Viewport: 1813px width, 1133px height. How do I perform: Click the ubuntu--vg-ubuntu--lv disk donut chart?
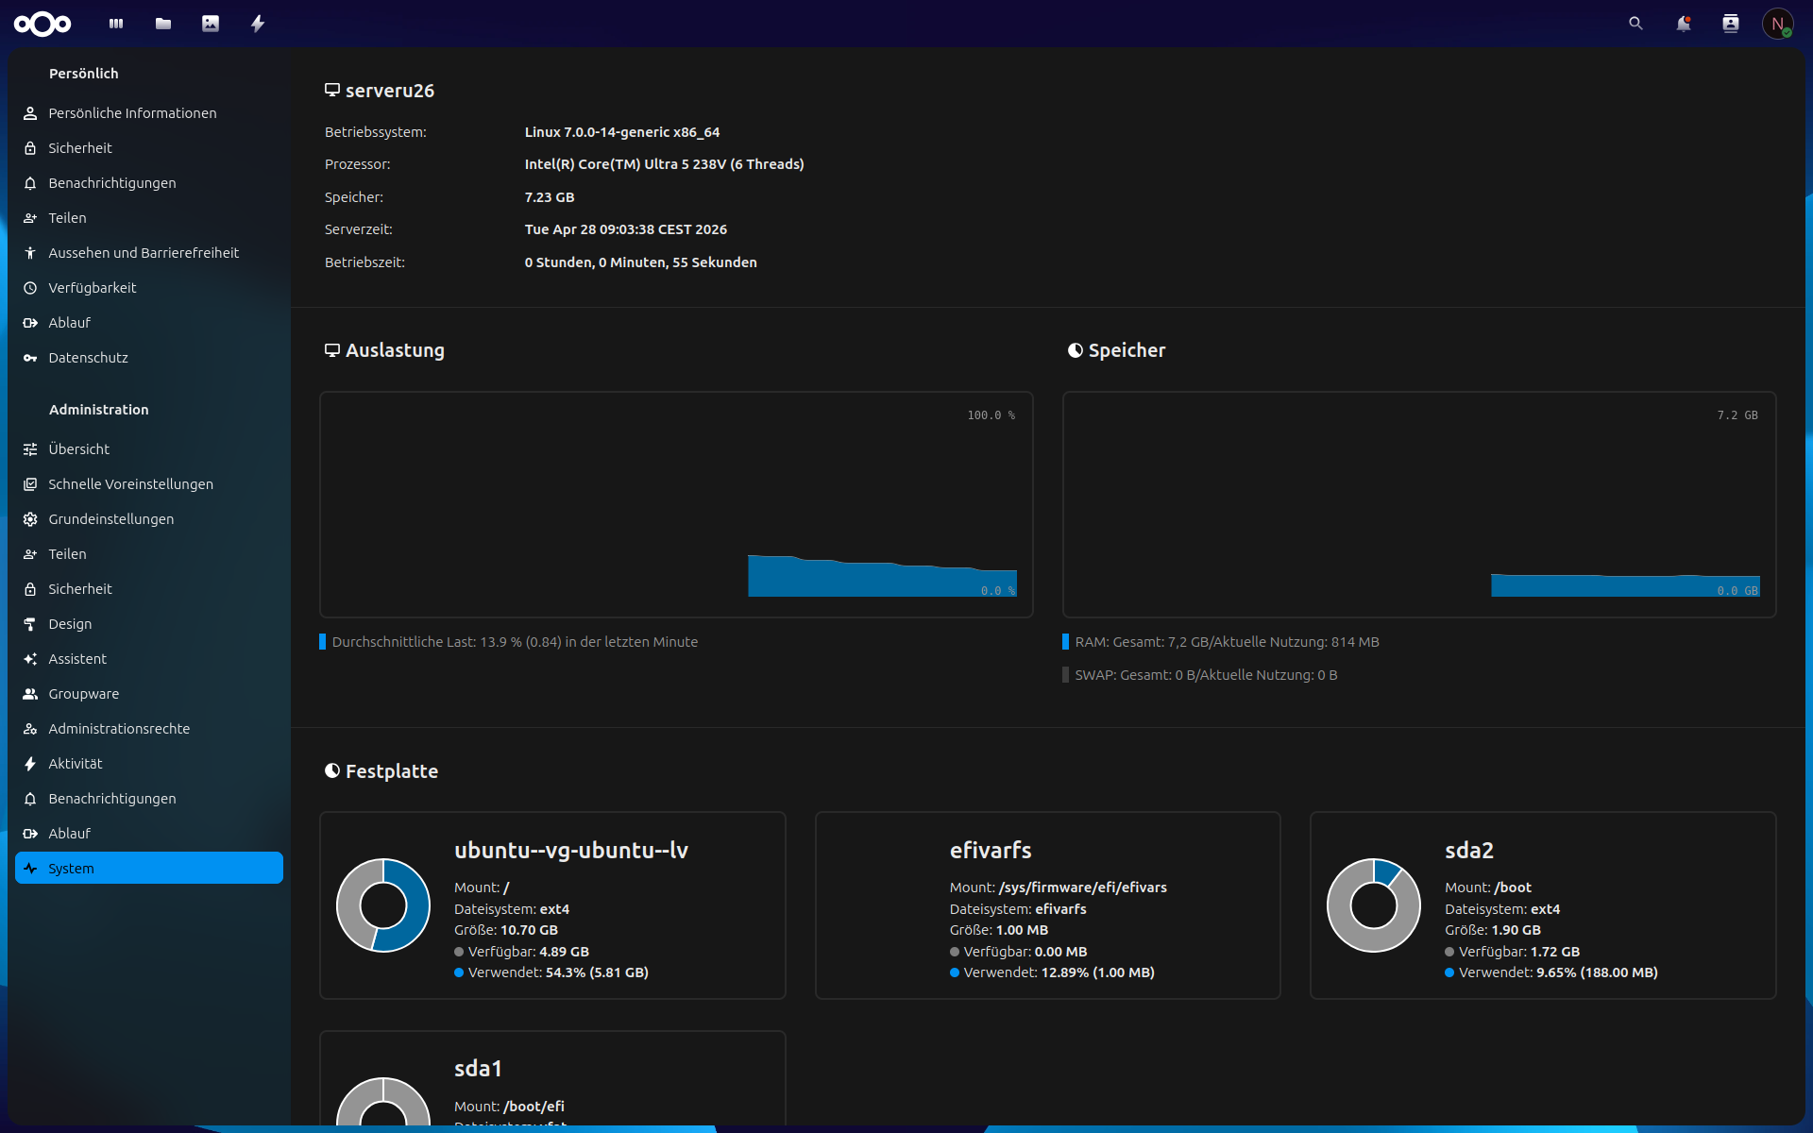click(x=383, y=905)
